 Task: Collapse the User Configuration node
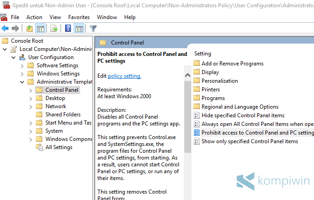(x=13, y=58)
